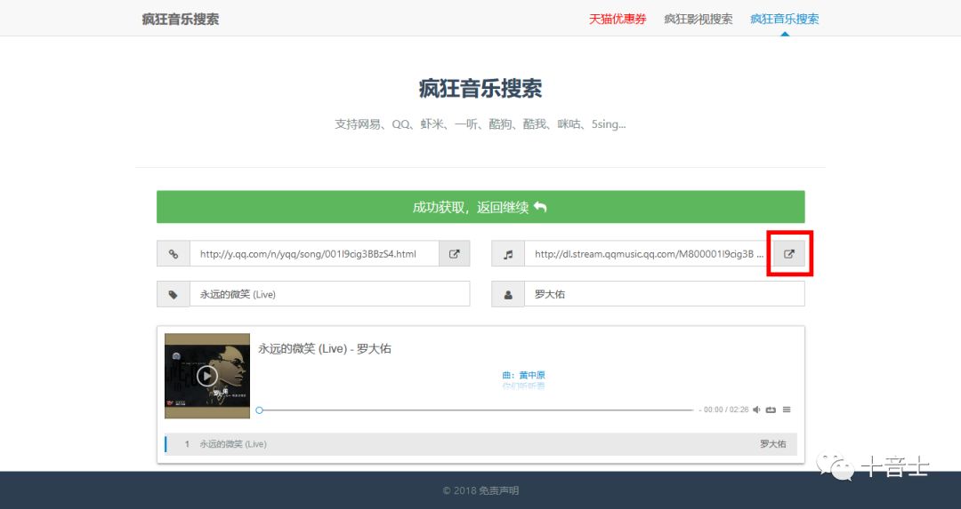This screenshot has height=509, width=961.
Task: Open the music download link in new tab
Action: tap(788, 254)
